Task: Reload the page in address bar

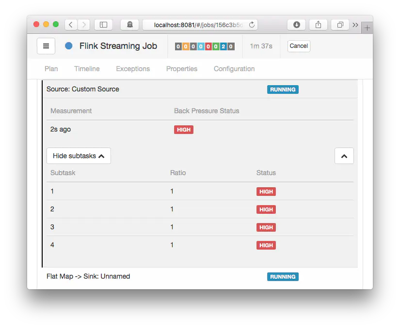Action: click(252, 25)
